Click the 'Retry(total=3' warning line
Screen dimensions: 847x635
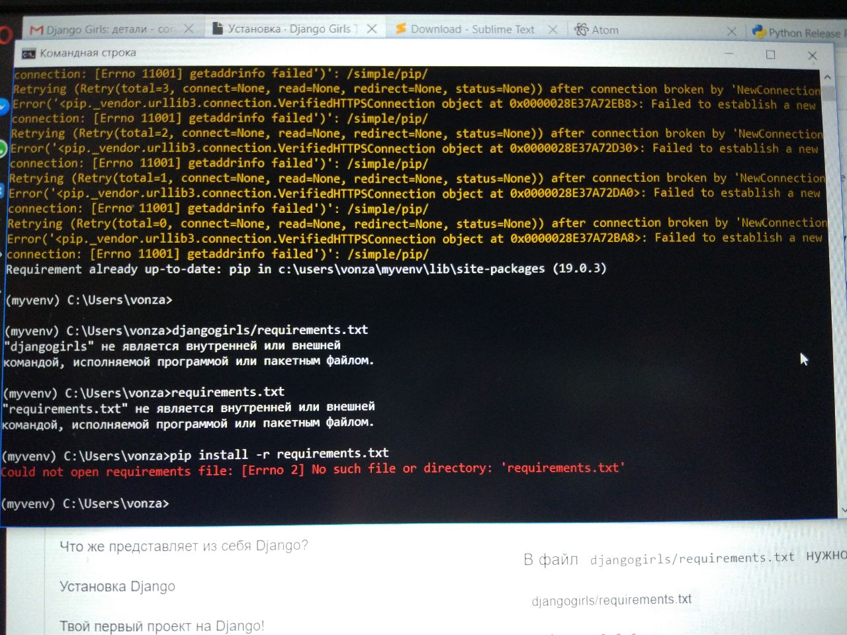[416, 89]
